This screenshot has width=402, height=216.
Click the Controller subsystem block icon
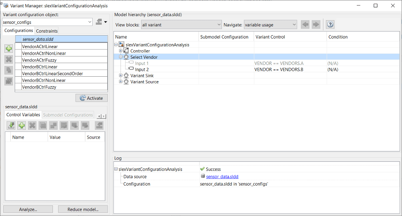tap(126, 51)
